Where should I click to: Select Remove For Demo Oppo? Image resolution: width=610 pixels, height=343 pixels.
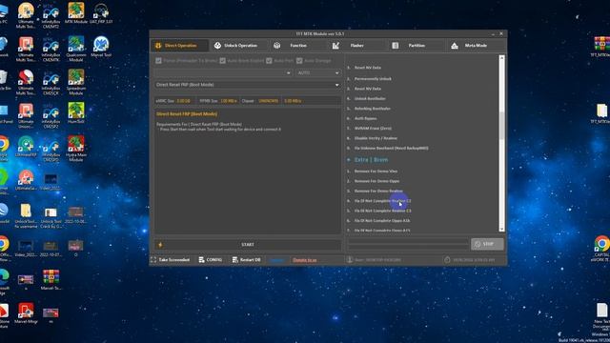coord(376,181)
